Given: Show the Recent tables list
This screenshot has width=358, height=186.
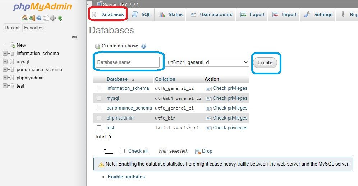Looking at the screenshot, I should (x=12, y=28).
